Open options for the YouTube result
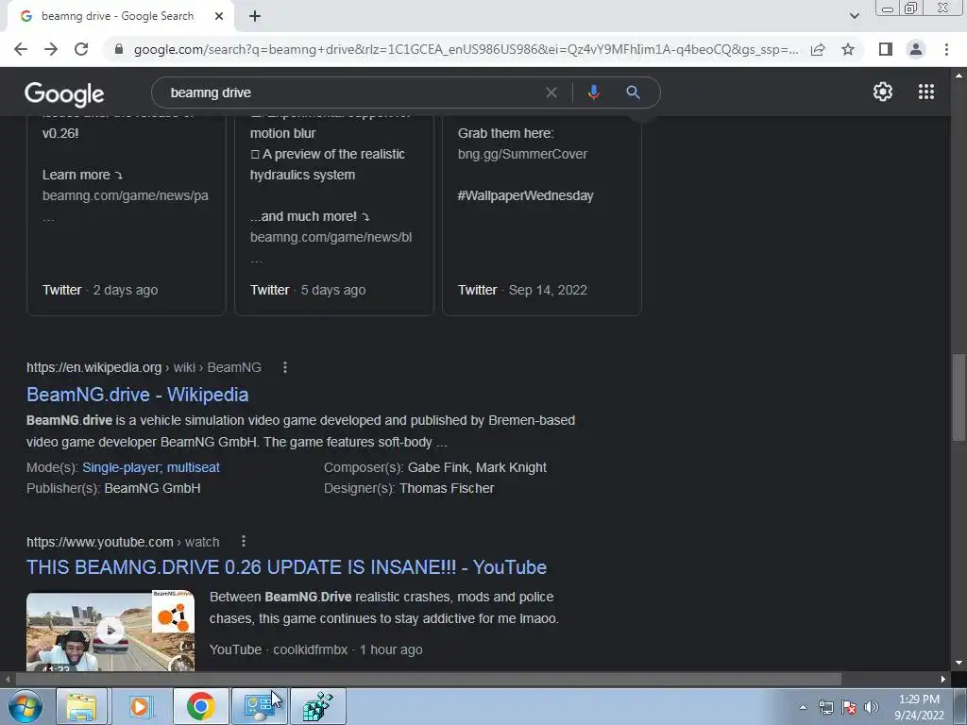Screen dimensions: 967x725 click(244, 541)
